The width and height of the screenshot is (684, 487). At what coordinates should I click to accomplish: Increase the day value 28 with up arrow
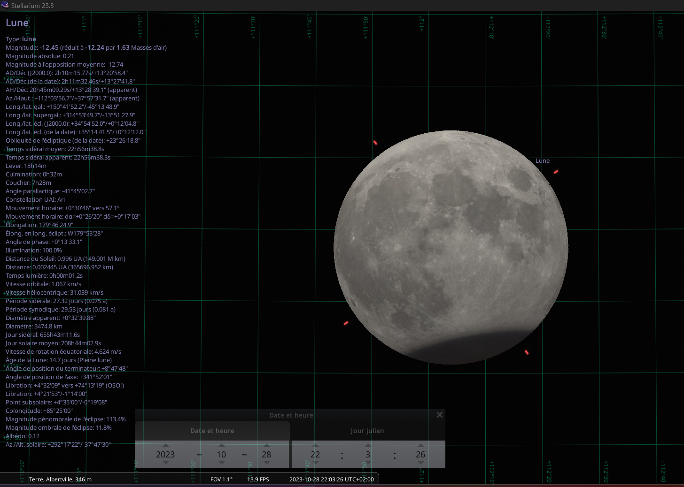(x=267, y=445)
